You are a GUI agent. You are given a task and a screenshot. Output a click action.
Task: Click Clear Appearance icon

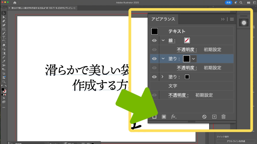pos(204,117)
